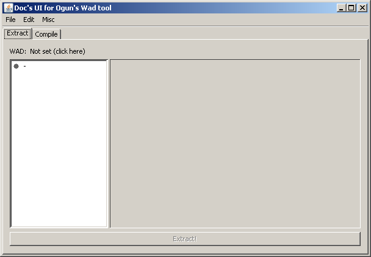Click empty menu bar area right of Misc
Image resolution: width=371 pixels, height=257 pixels.
(211, 20)
